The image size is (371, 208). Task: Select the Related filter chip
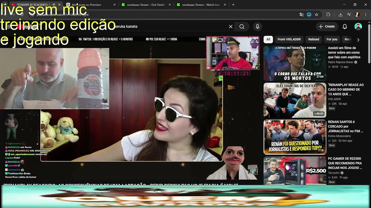(x=314, y=39)
